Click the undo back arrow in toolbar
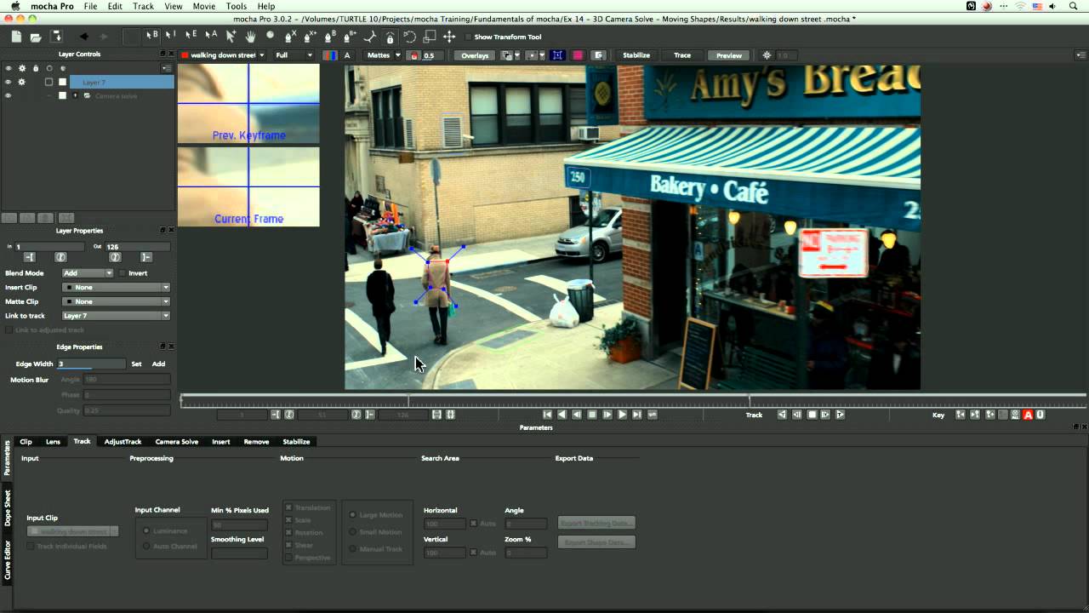This screenshot has width=1089, height=613. [x=83, y=37]
